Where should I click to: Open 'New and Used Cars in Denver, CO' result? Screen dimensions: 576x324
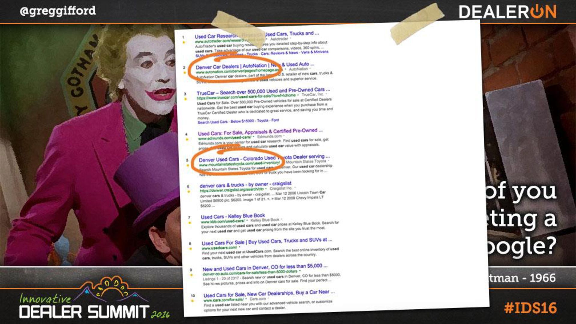click(265, 267)
